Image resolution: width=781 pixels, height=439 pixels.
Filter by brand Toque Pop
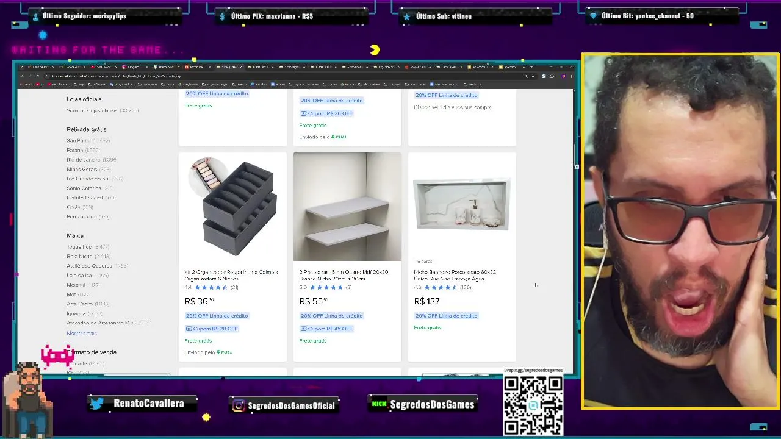(x=88, y=247)
